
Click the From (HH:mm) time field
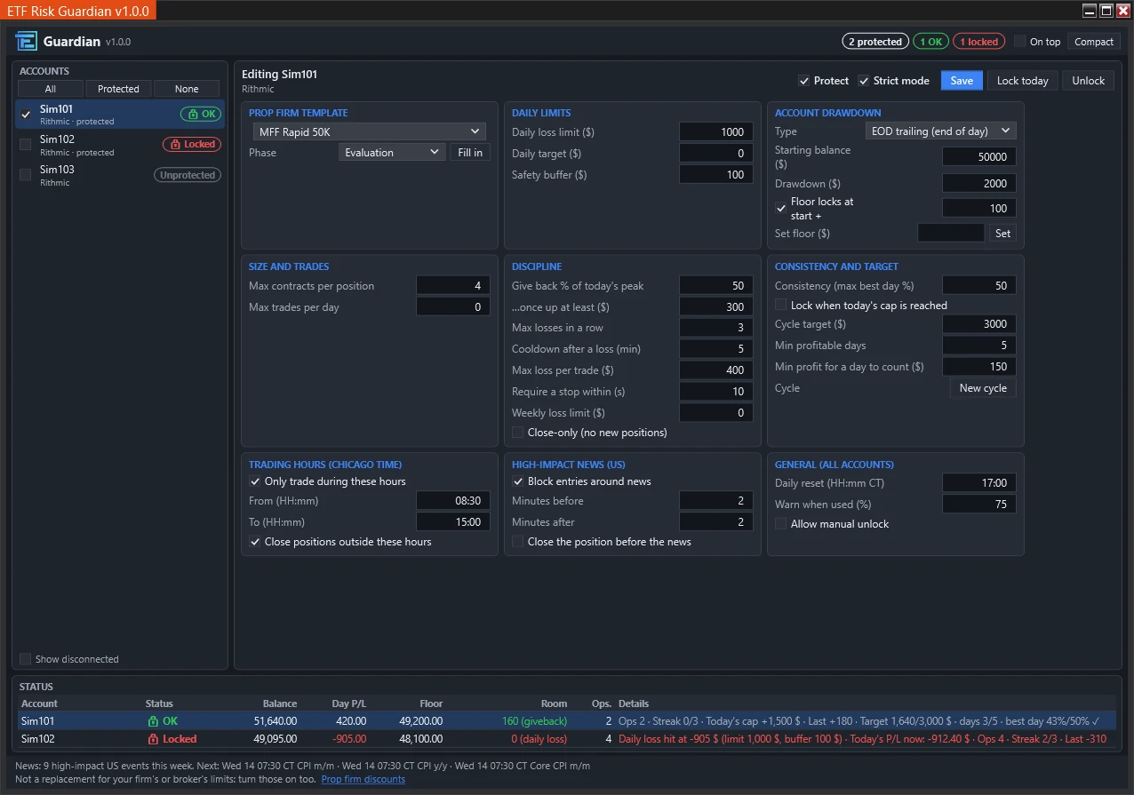click(453, 501)
